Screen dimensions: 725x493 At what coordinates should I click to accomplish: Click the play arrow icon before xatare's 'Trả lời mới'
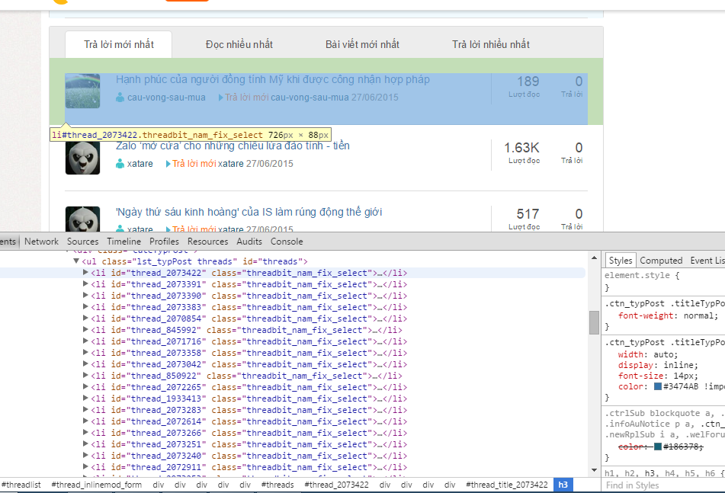click(167, 164)
